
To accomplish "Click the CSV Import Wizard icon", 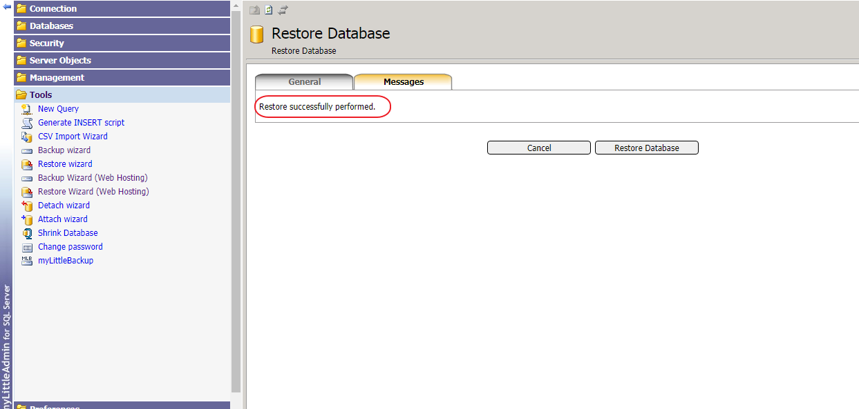I will [x=27, y=137].
